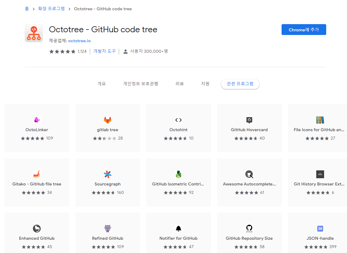This screenshot has width=347, height=253.
Task: Click the Sourcegraph star rating
Action: tap(103, 193)
